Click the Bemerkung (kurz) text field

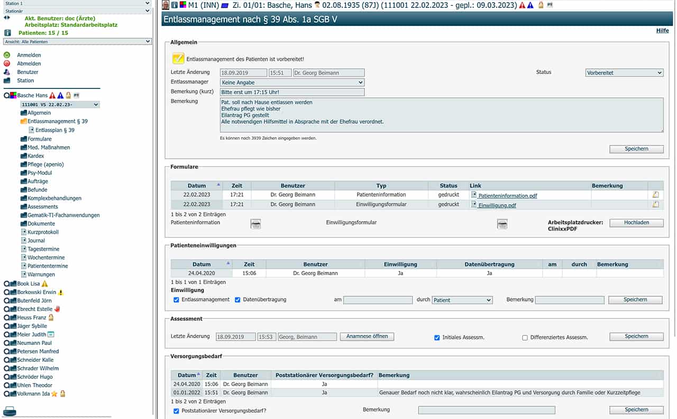tap(292, 92)
